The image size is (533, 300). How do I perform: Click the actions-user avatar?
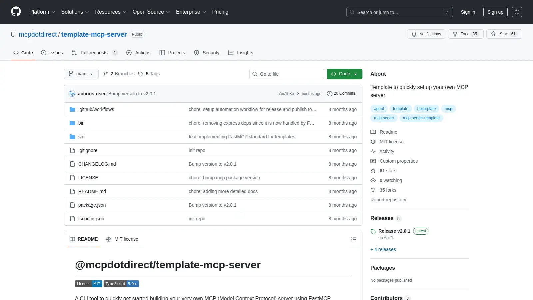72,94
